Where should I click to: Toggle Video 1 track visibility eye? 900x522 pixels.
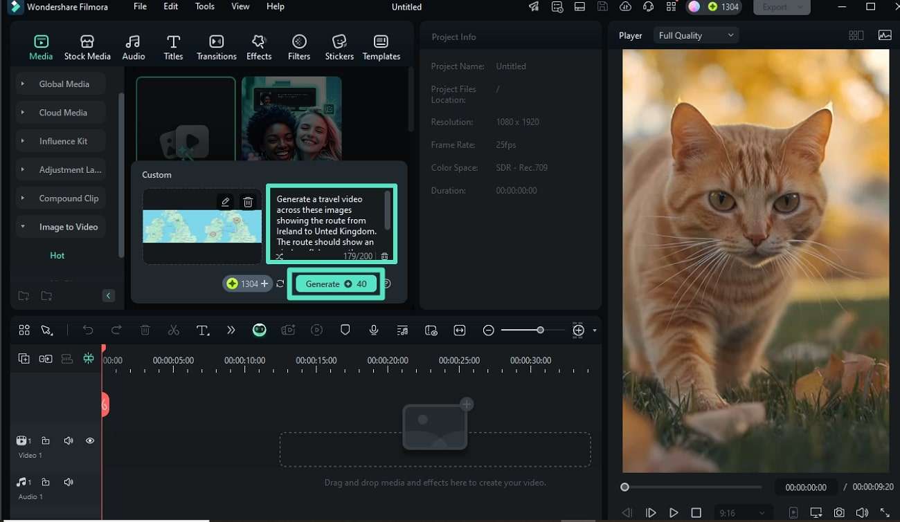tap(90, 440)
